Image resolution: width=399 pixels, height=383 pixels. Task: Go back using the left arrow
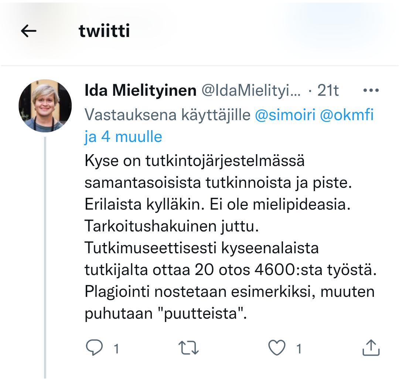point(29,31)
